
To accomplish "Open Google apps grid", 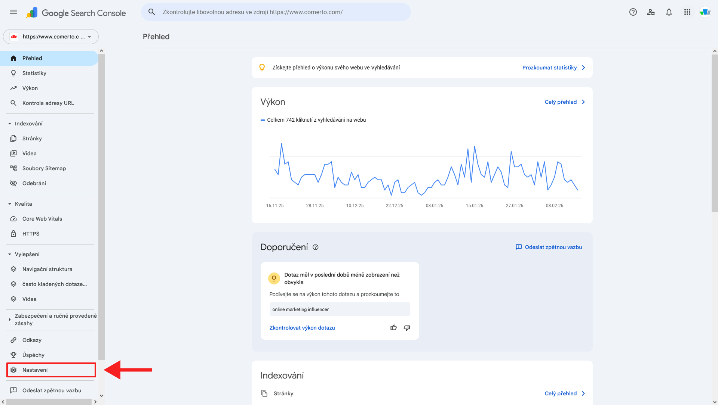I will pos(687,12).
